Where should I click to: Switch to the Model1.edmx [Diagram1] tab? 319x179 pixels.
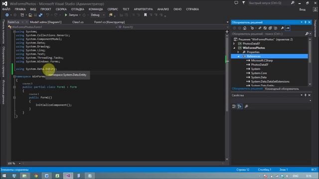click(45, 22)
